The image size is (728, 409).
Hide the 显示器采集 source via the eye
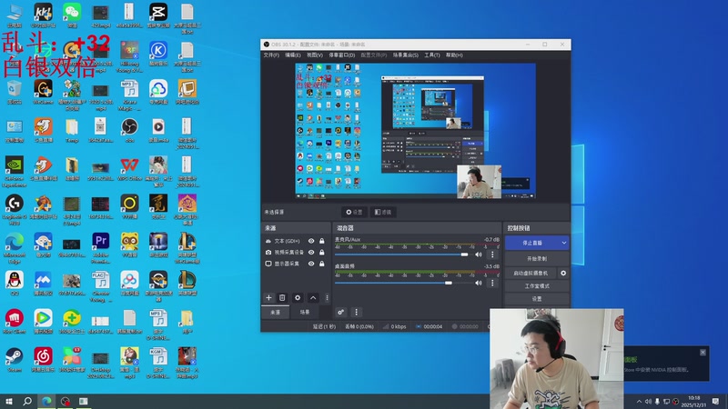point(311,264)
